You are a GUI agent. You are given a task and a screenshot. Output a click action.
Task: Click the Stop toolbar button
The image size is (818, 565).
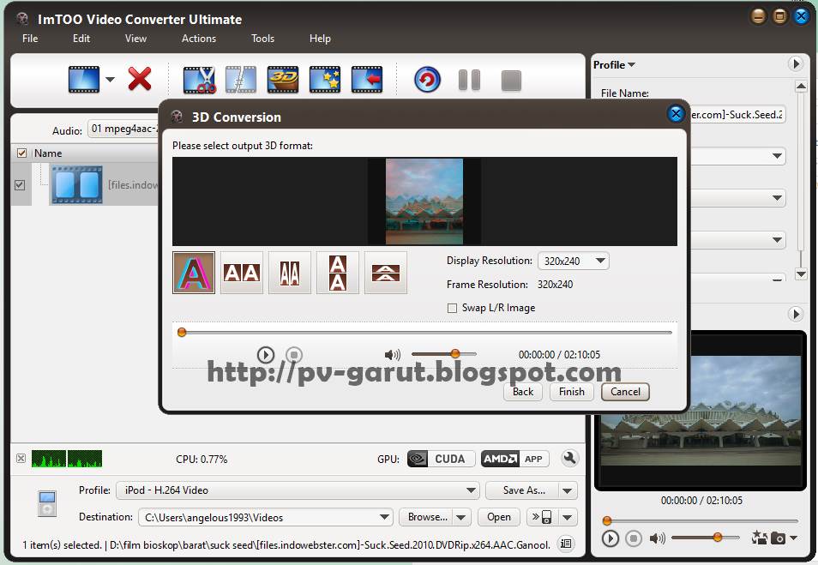coord(511,81)
